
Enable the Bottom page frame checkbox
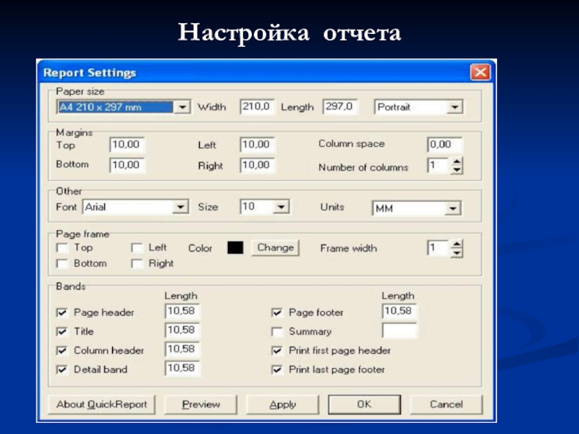point(62,263)
